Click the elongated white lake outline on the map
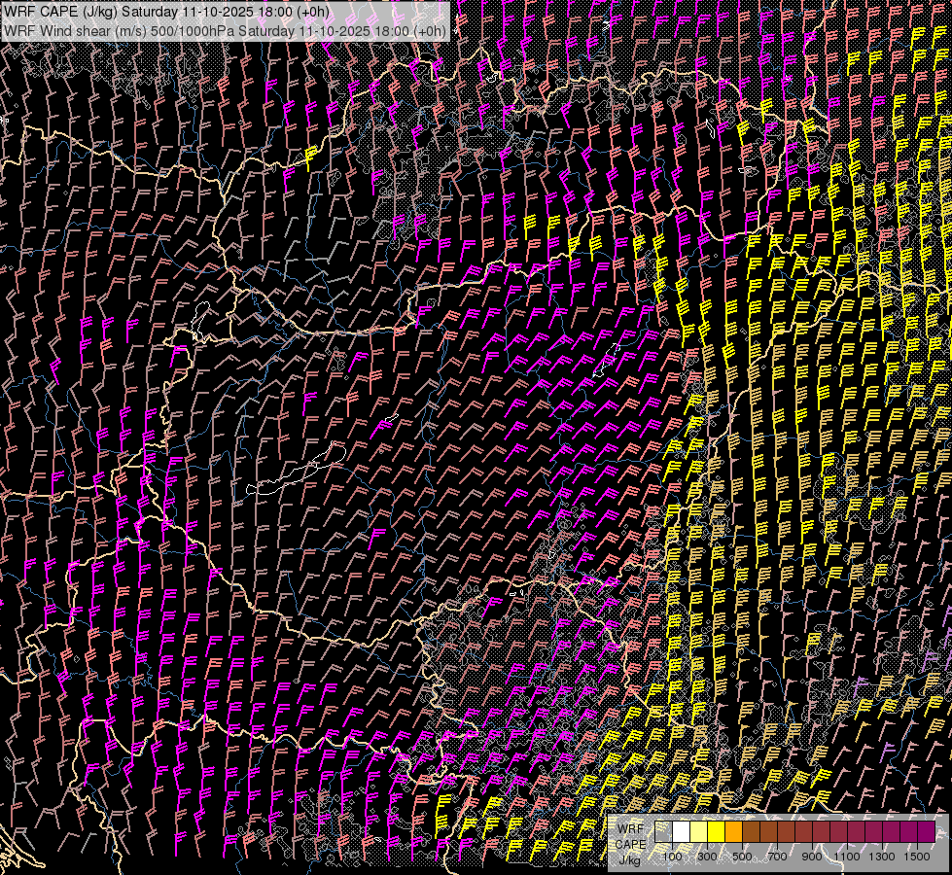 click(293, 477)
